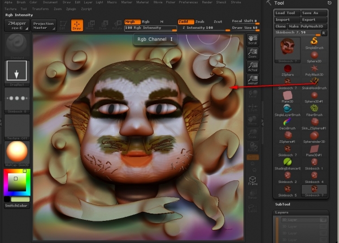Select the ZSphere#1 tool
The width and height of the screenshot is (339, 243).
point(288,135)
